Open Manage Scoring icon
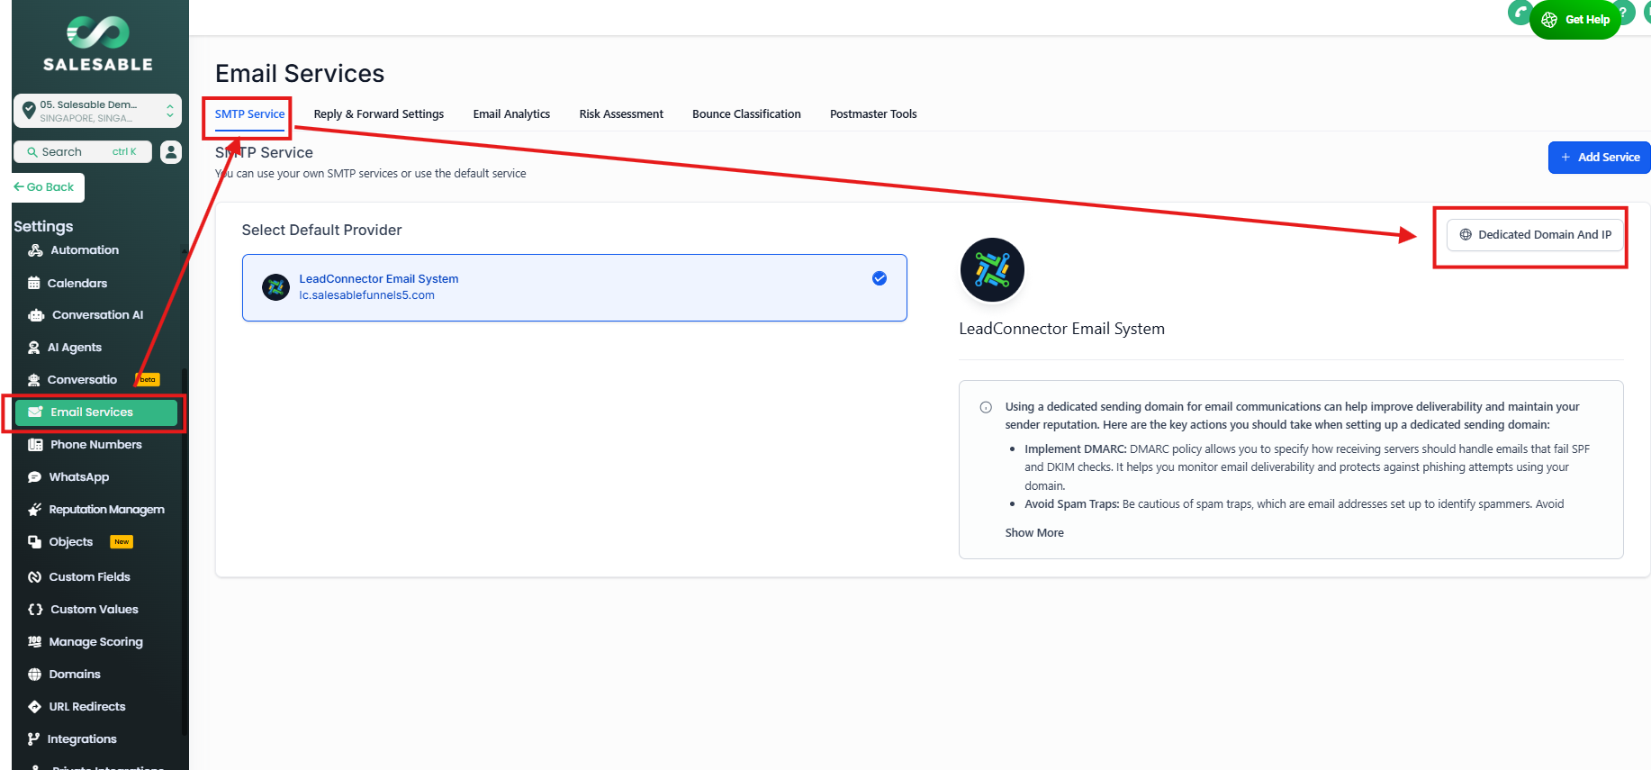1651x770 pixels. point(34,642)
